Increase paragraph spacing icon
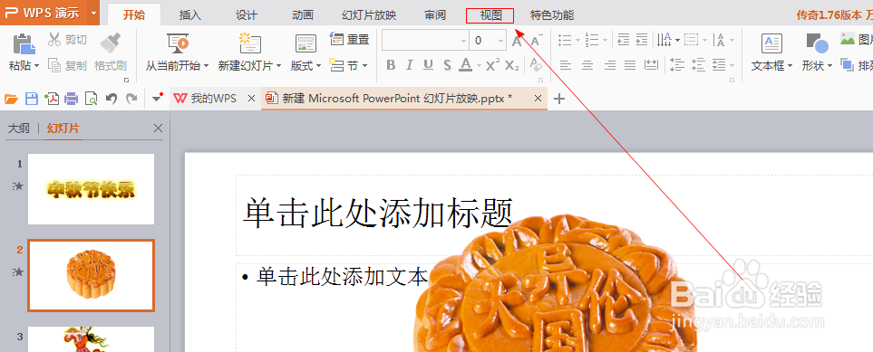 [x=677, y=65]
